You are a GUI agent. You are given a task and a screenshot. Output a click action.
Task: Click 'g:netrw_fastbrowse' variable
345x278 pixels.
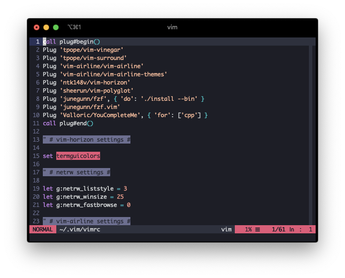87,205
